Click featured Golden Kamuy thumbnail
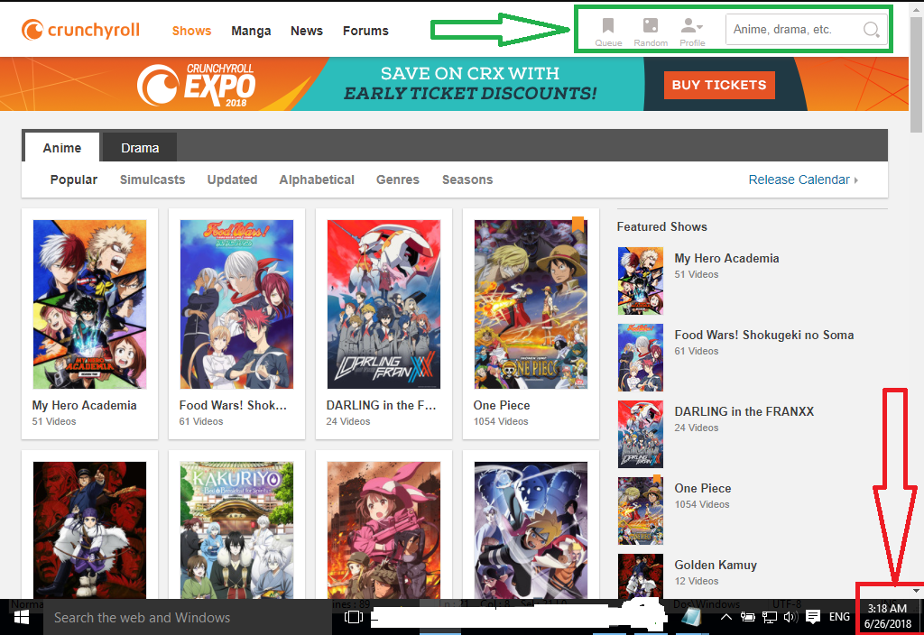Viewport: 924px width, 635px height. [641, 576]
